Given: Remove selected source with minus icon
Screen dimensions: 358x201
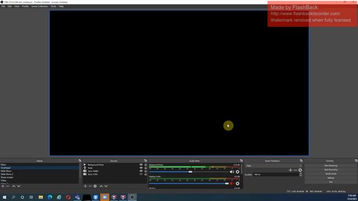Looking at the screenshot, I should coord(90,186).
